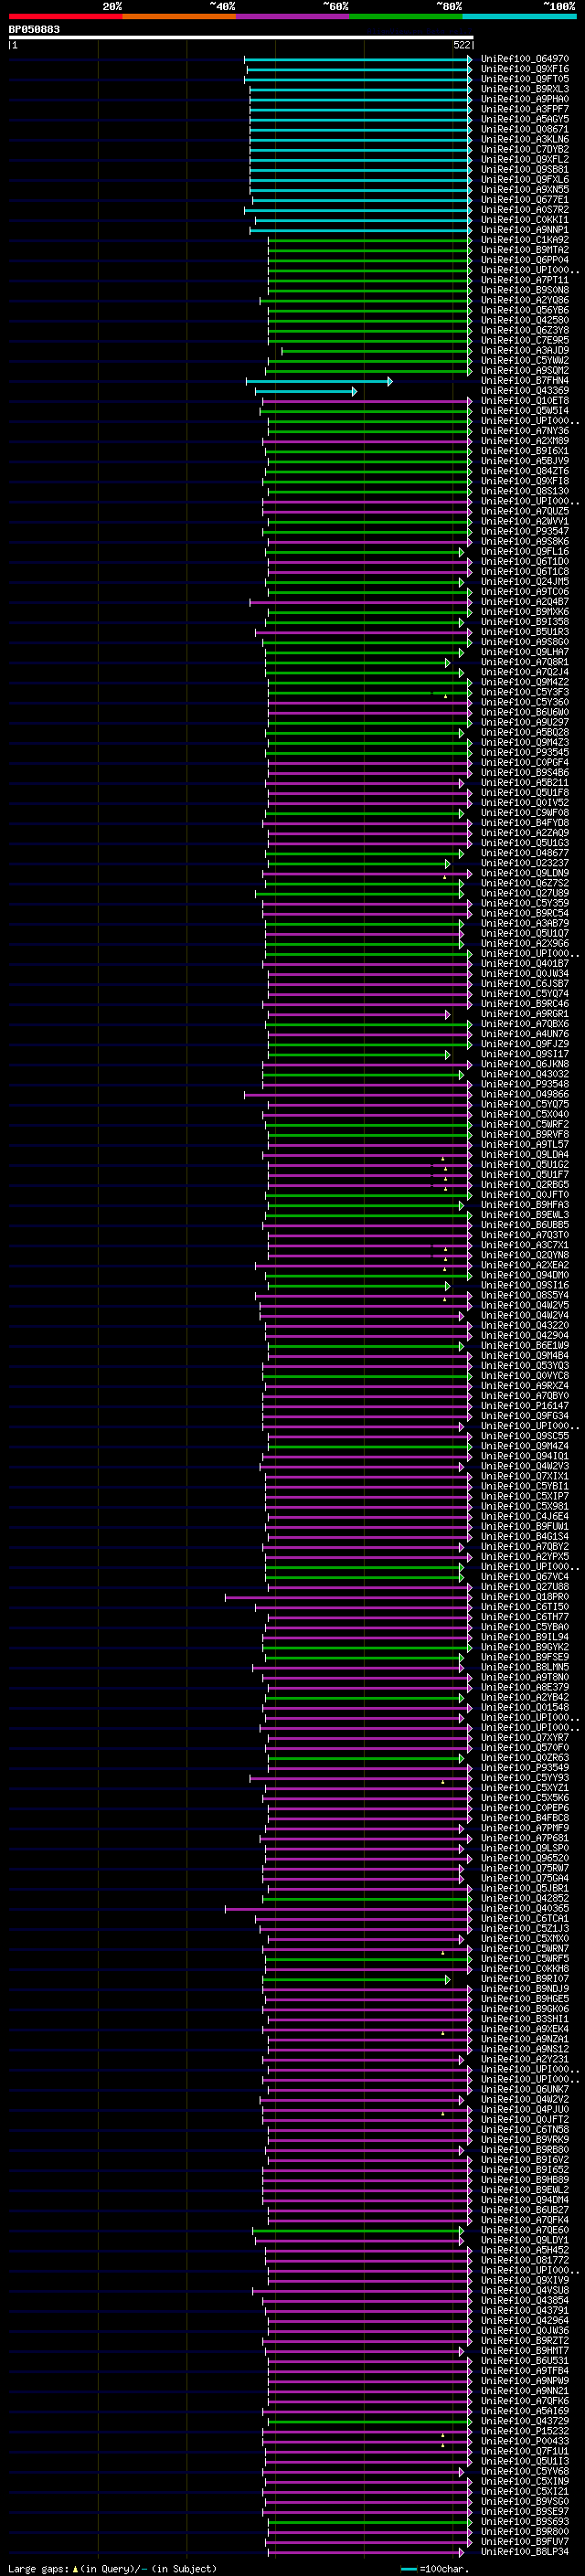Select label UniRef100_Q677E1
Image resolution: width=585 pixels, height=2576 pixels.
point(525,199)
